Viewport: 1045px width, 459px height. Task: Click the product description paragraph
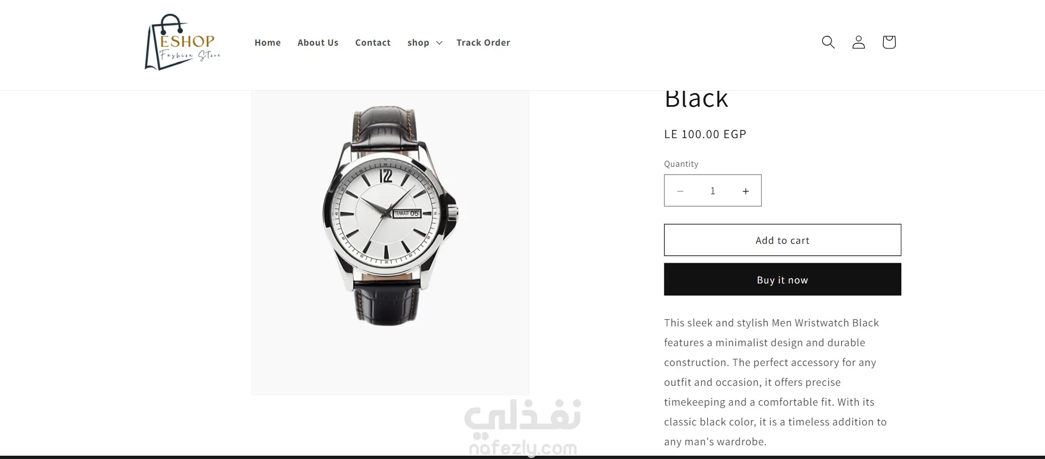point(775,382)
